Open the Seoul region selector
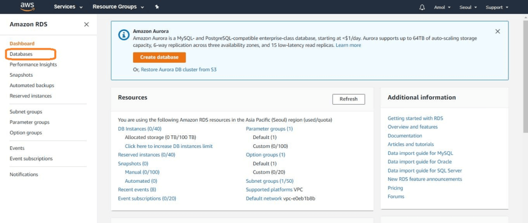Screen dimensions: 528x223 [x=468, y=7]
